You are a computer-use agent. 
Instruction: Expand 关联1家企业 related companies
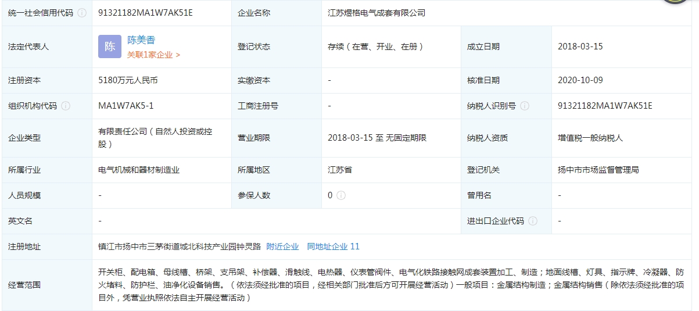pyautogui.click(x=154, y=55)
